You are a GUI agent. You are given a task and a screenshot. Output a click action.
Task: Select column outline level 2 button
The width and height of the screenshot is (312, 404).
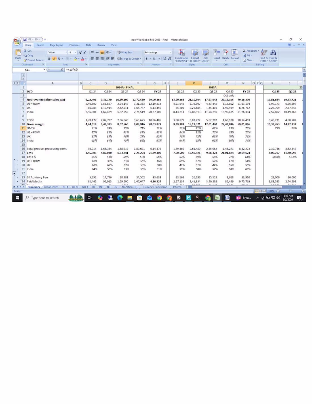(x=23, y=79)
